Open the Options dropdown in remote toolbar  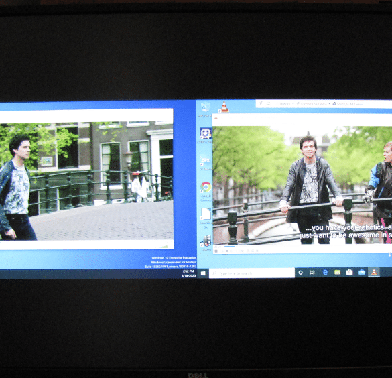coord(287,104)
